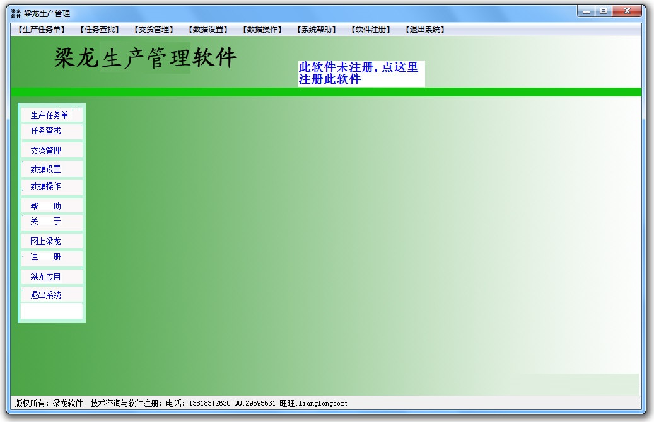This screenshot has height=422, width=654.
Task: Open the 【系统帮助】 menu
Action: coord(317,30)
